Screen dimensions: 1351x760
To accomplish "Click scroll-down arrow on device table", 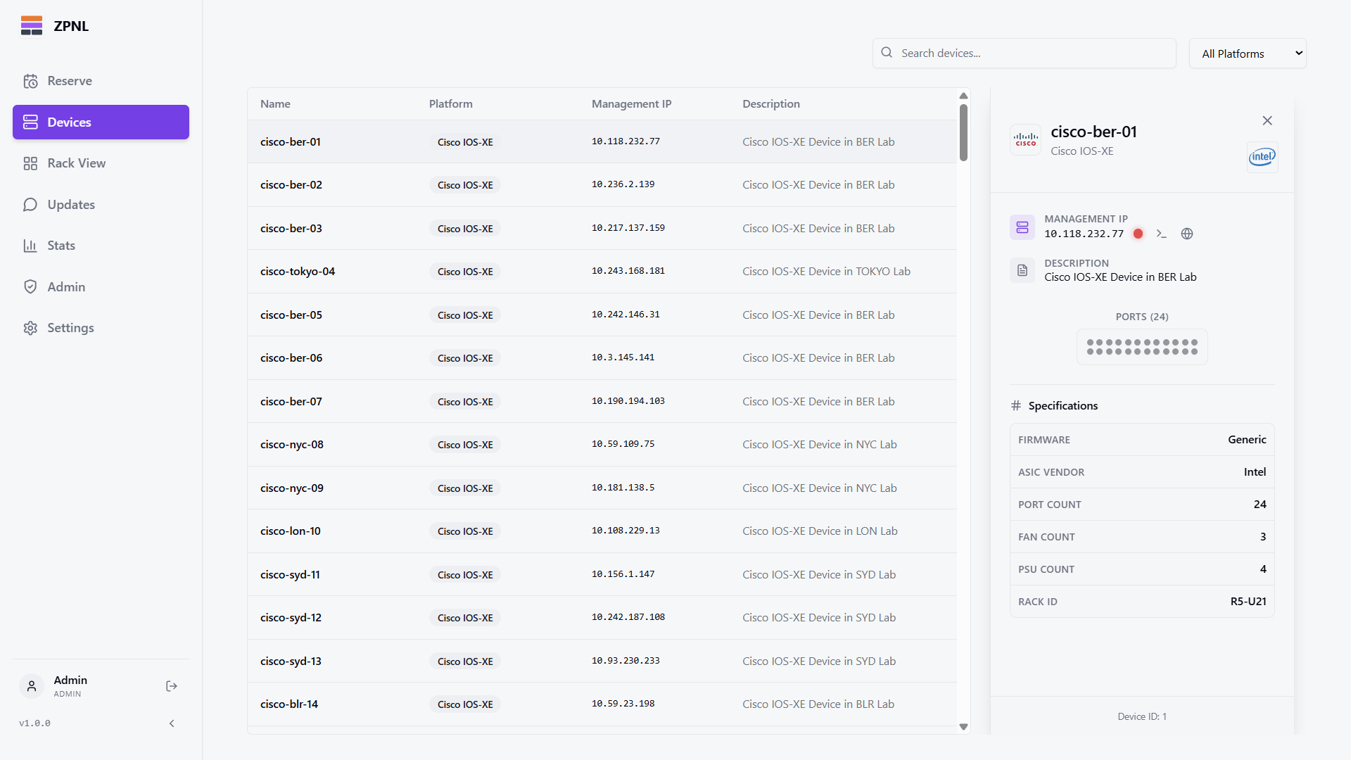I will click(x=963, y=726).
